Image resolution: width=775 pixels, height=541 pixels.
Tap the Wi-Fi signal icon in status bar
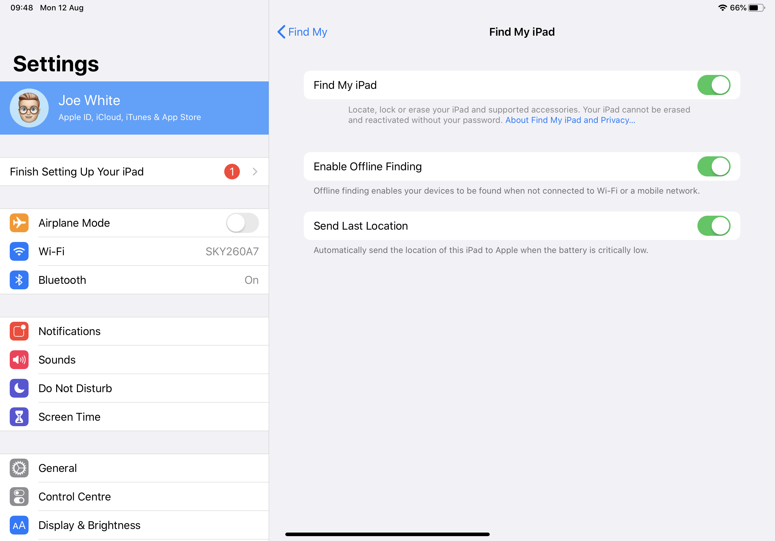tap(722, 8)
